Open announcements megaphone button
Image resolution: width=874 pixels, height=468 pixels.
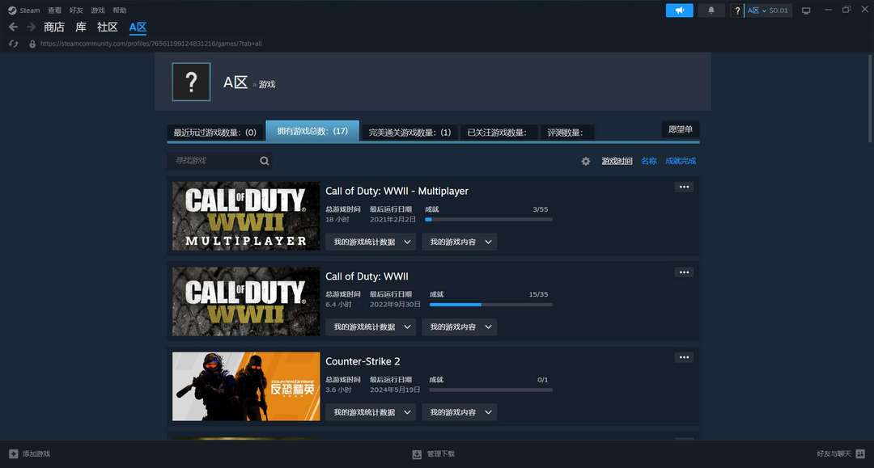click(680, 11)
